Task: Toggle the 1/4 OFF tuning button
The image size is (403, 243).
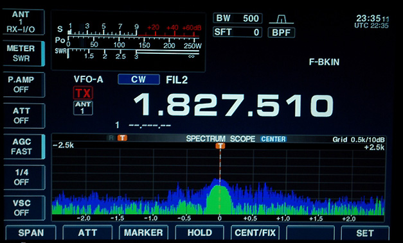Action: pyautogui.click(x=24, y=177)
